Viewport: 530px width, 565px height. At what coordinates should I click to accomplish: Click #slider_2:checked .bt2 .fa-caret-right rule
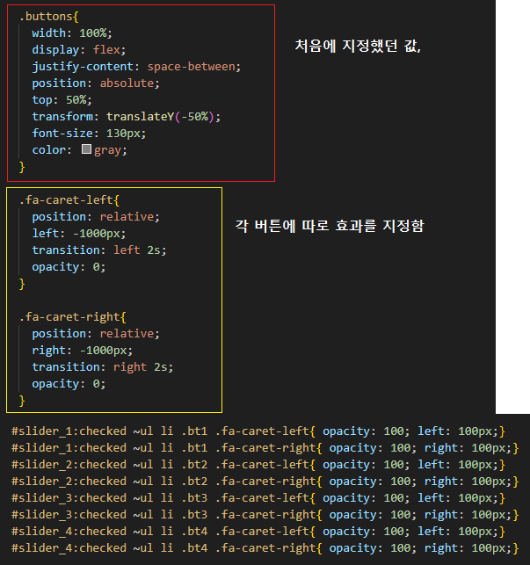(265, 482)
